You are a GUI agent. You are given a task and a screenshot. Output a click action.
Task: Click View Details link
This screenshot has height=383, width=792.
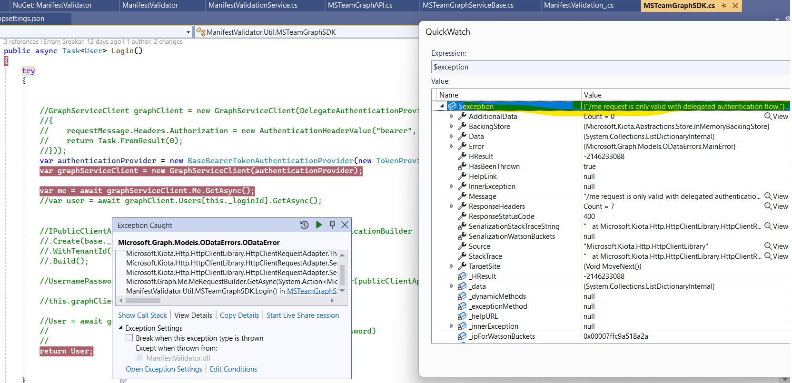pyautogui.click(x=193, y=315)
